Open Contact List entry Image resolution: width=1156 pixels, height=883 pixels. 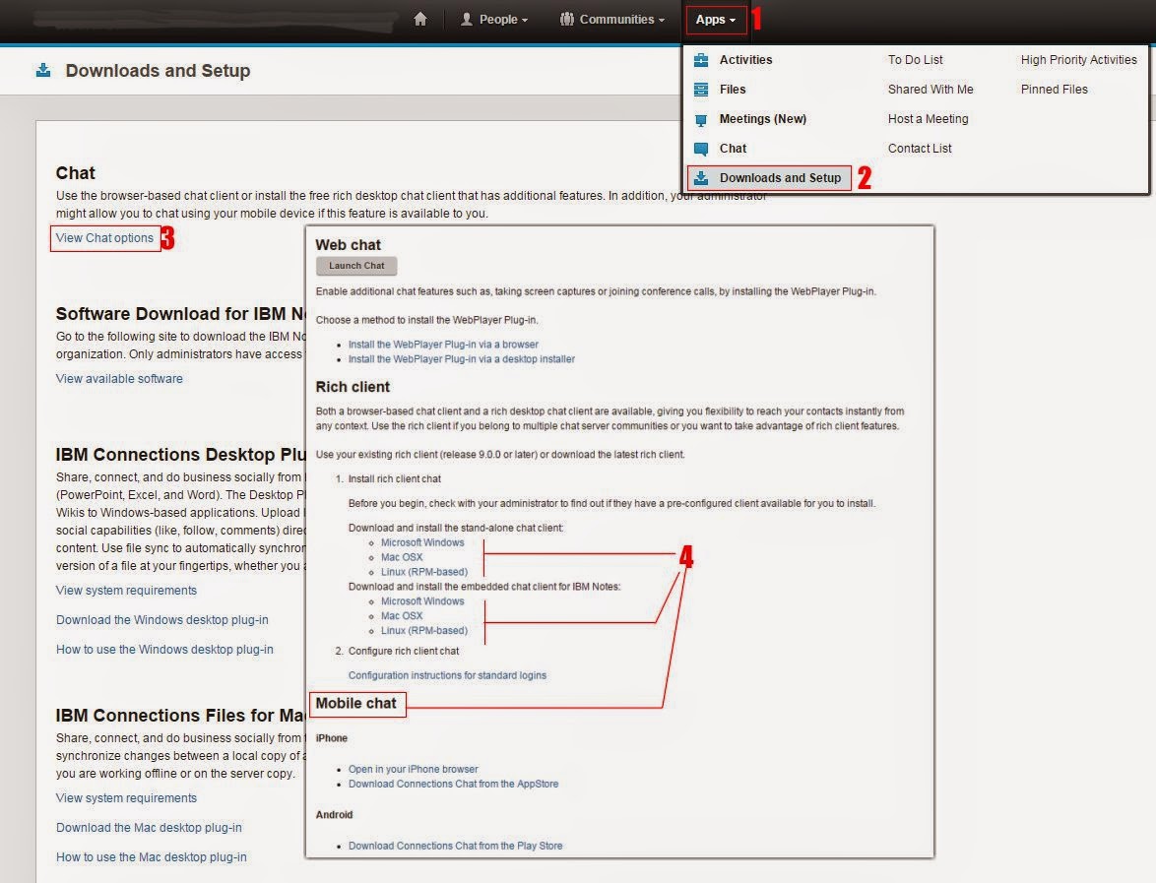(x=920, y=148)
